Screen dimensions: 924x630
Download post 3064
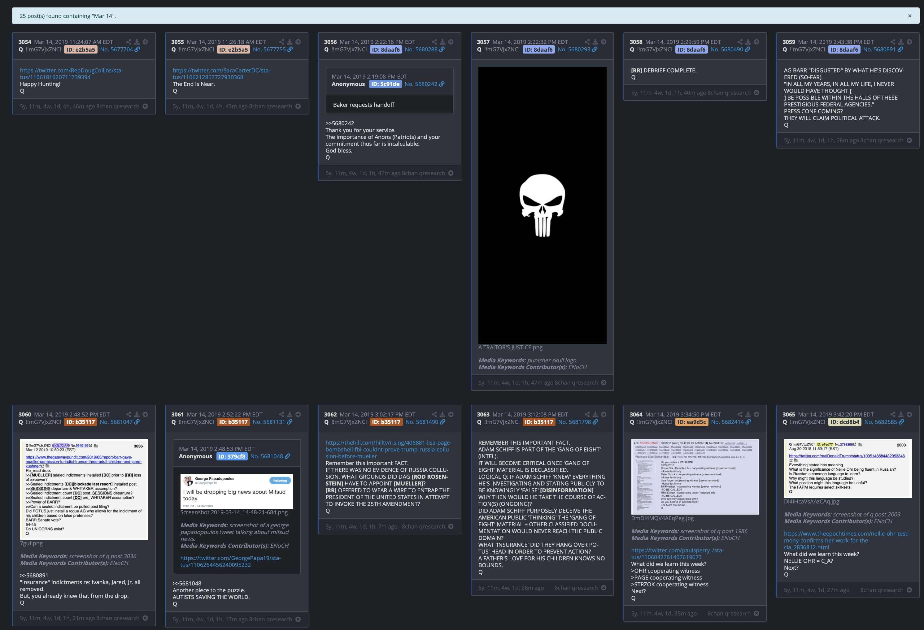[x=748, y=414]
